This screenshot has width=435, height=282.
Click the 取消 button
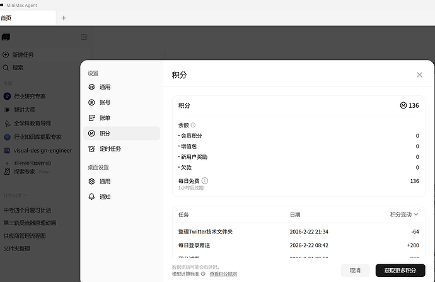tap(355, 271)
